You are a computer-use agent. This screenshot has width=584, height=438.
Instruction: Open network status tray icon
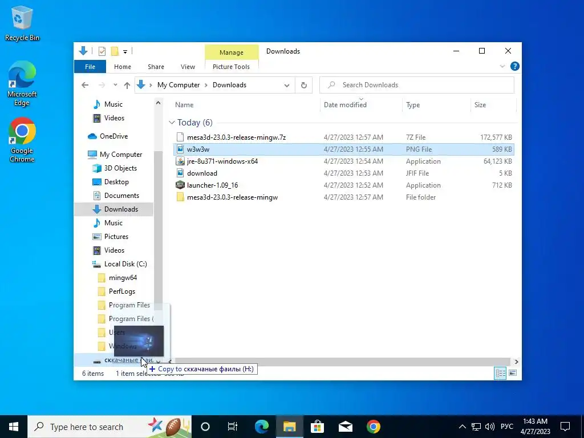click(476, 427)
